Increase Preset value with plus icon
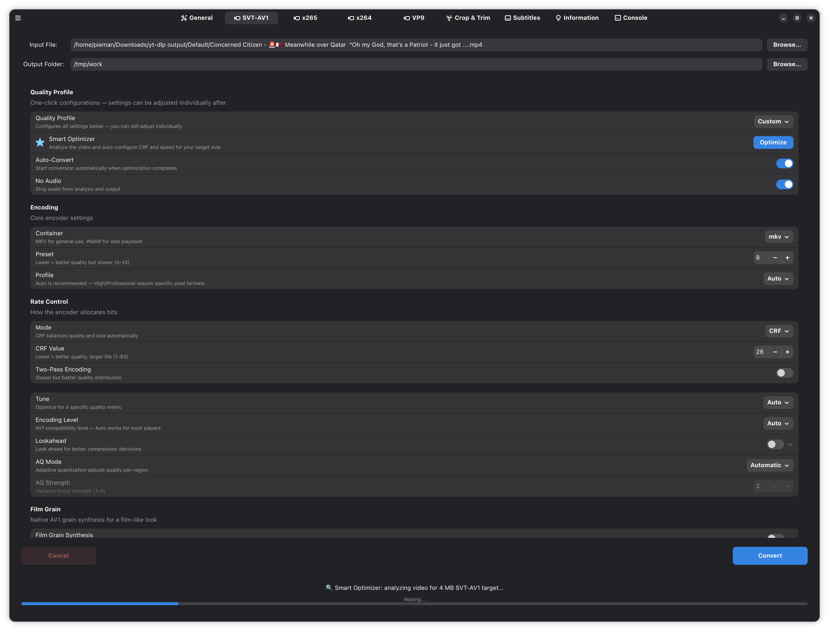The height and width of the screenshot is (631, 829). coord(787,258)
